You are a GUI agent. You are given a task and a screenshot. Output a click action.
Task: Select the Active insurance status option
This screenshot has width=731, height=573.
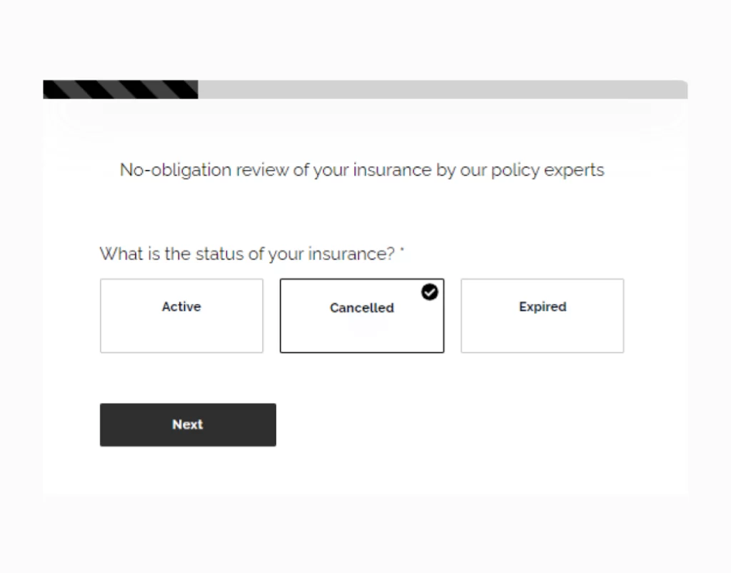181,315
